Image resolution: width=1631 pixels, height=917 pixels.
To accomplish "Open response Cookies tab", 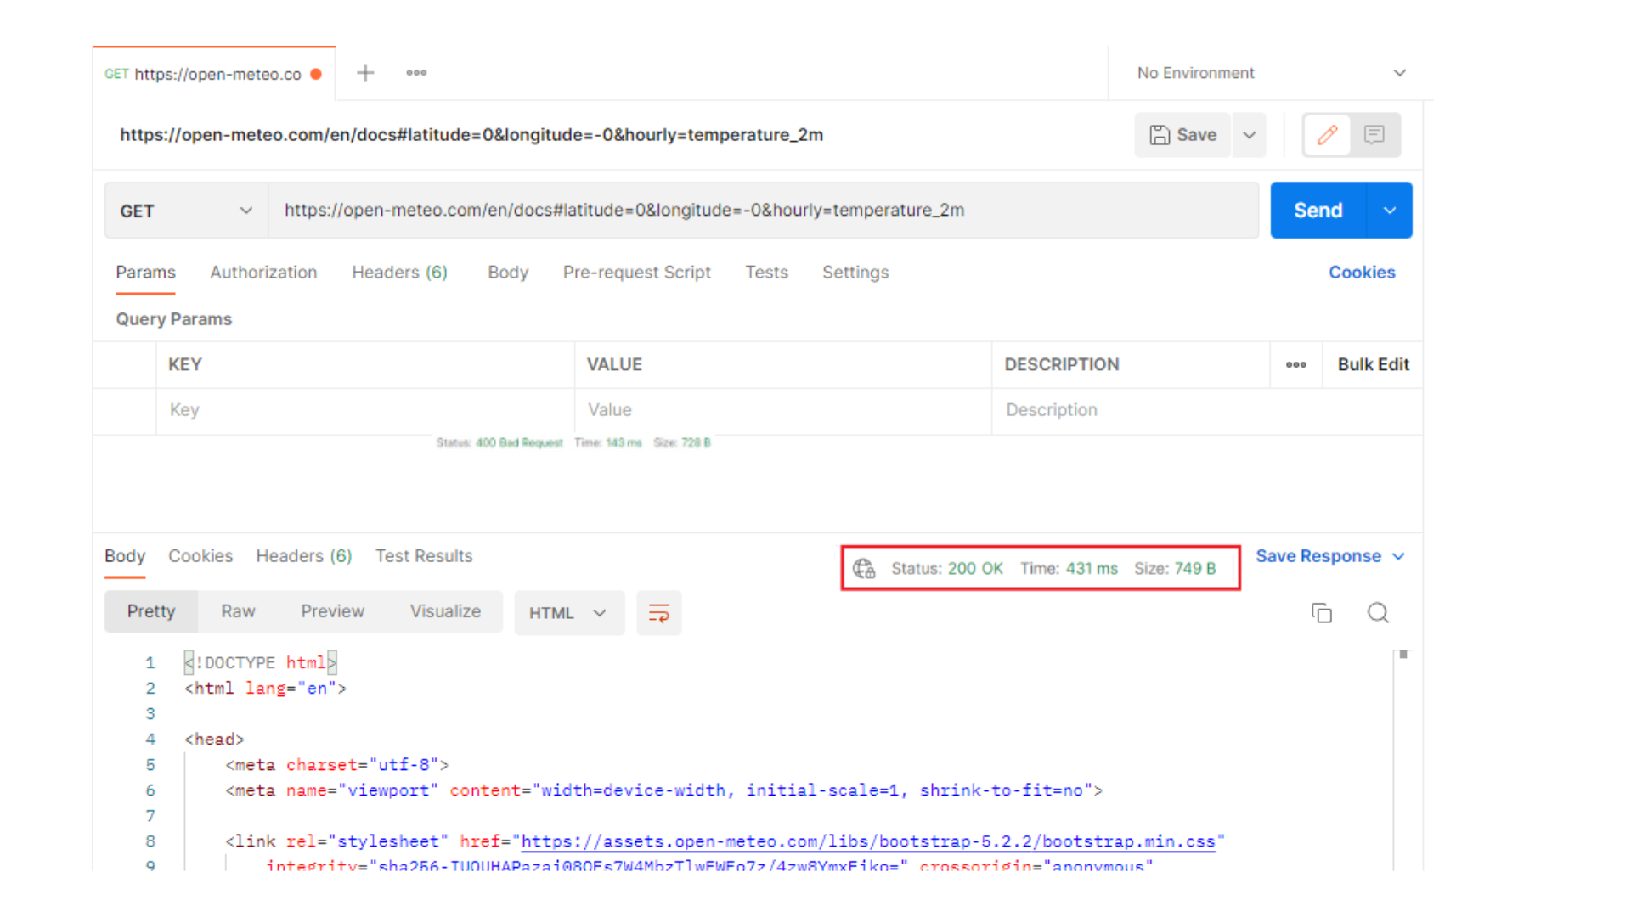I will click(x=200, y=556).
